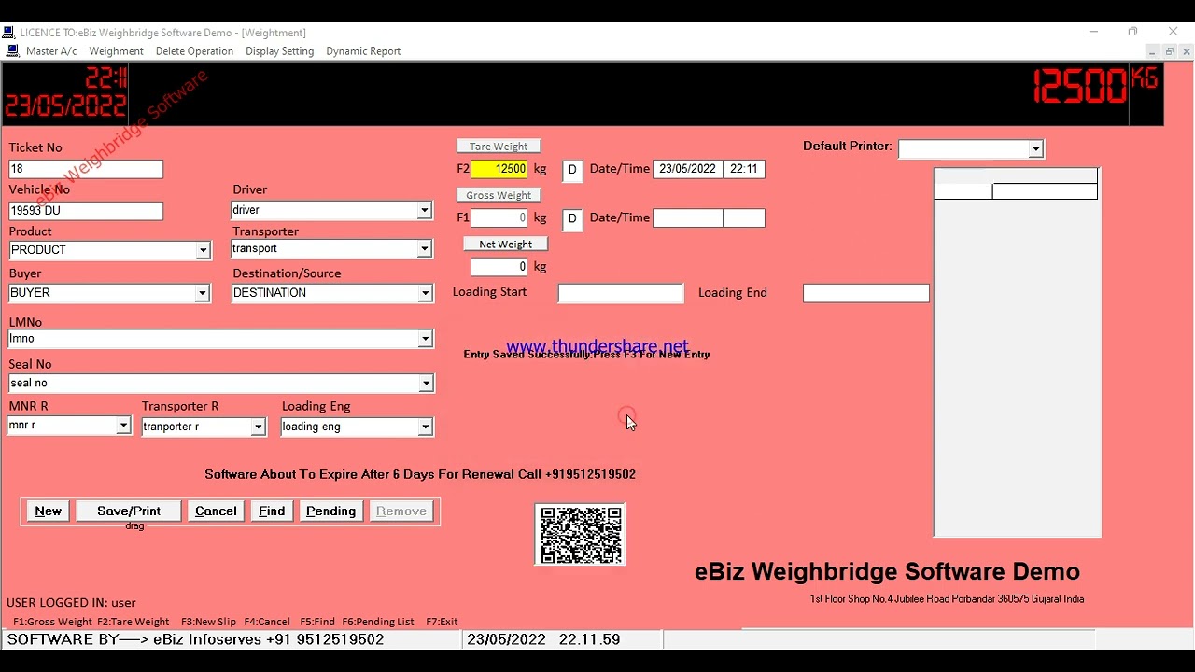Viewport: 1195px width, 672px height.
Task: Click the application icon in title bar
Action: (8, 33)
